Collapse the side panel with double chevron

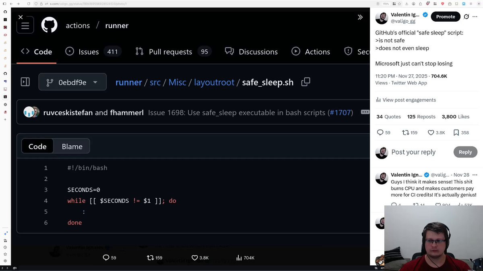pos(360,17)
